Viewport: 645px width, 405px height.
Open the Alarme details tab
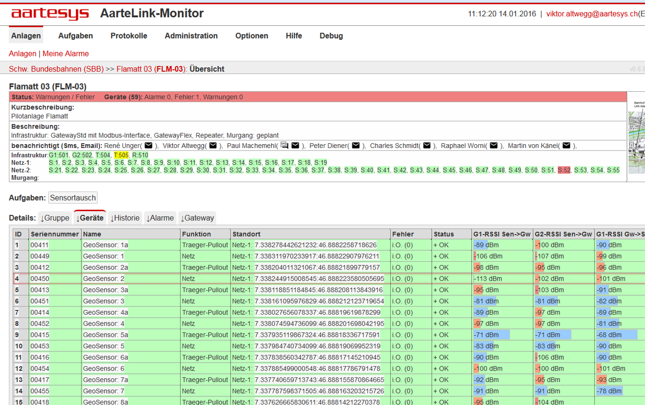point(160,218)
